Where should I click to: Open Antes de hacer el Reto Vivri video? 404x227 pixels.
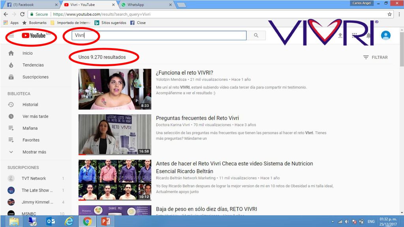(234, 167)
